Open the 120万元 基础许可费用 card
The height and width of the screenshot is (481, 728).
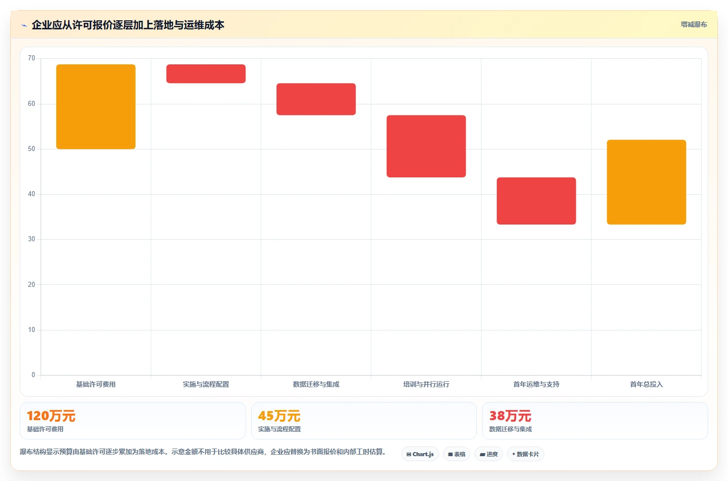133,421
